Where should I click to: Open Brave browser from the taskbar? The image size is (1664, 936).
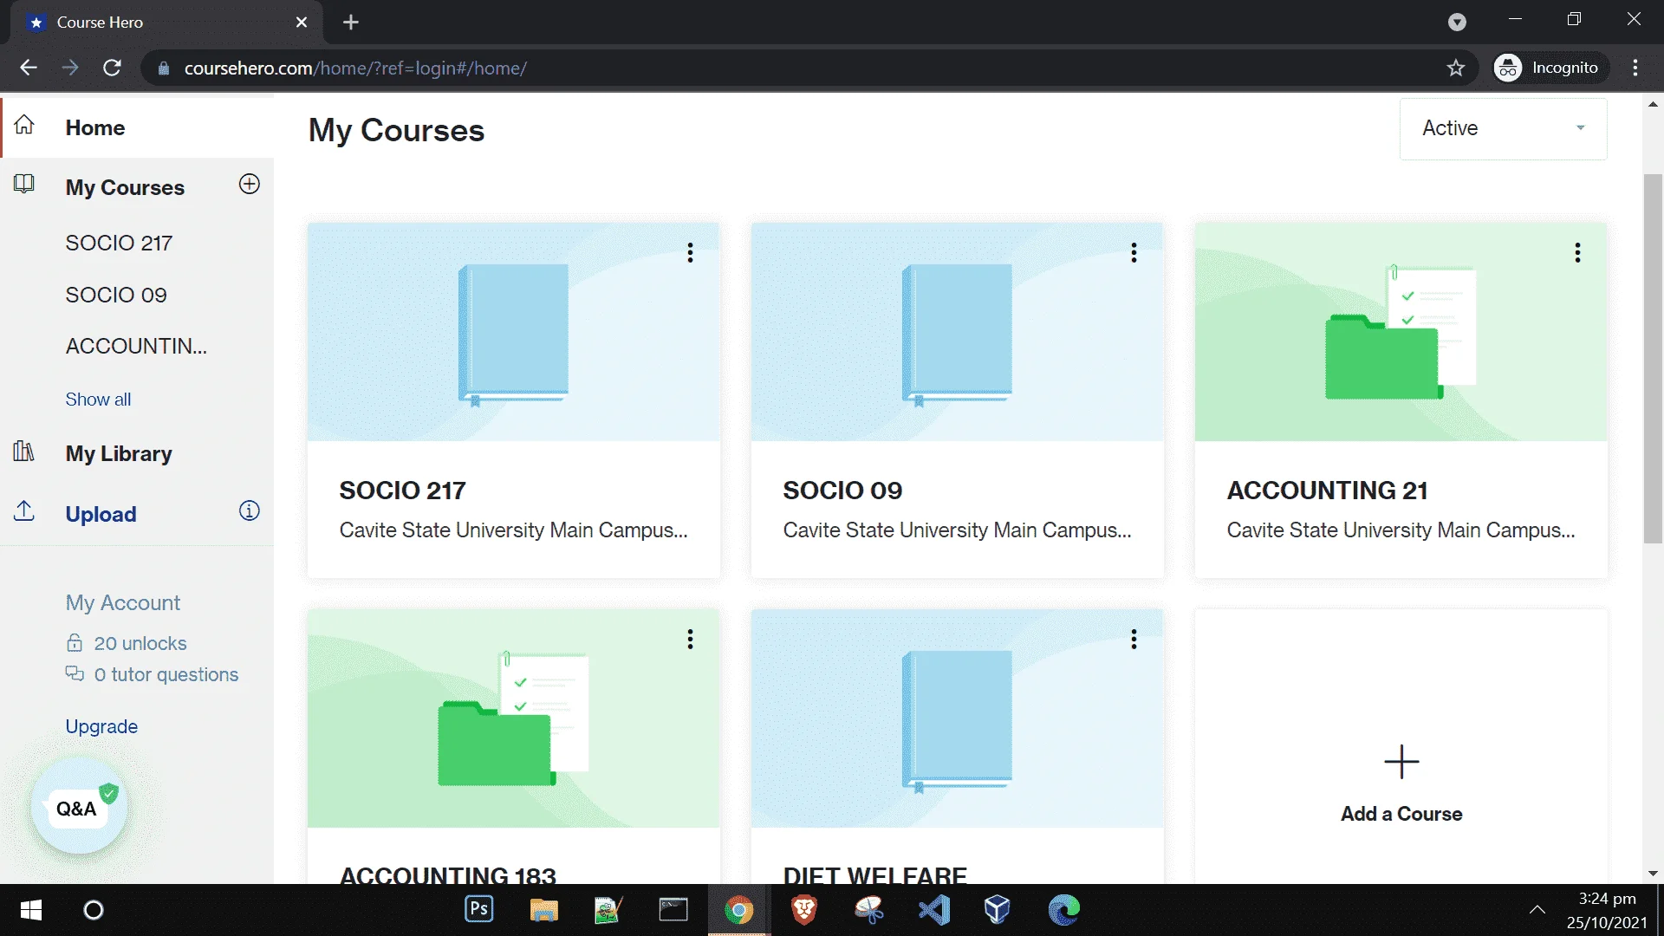[804, 909]
